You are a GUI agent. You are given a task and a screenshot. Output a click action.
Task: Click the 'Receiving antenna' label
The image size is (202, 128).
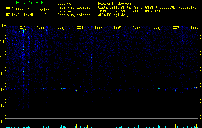point(74,15)
